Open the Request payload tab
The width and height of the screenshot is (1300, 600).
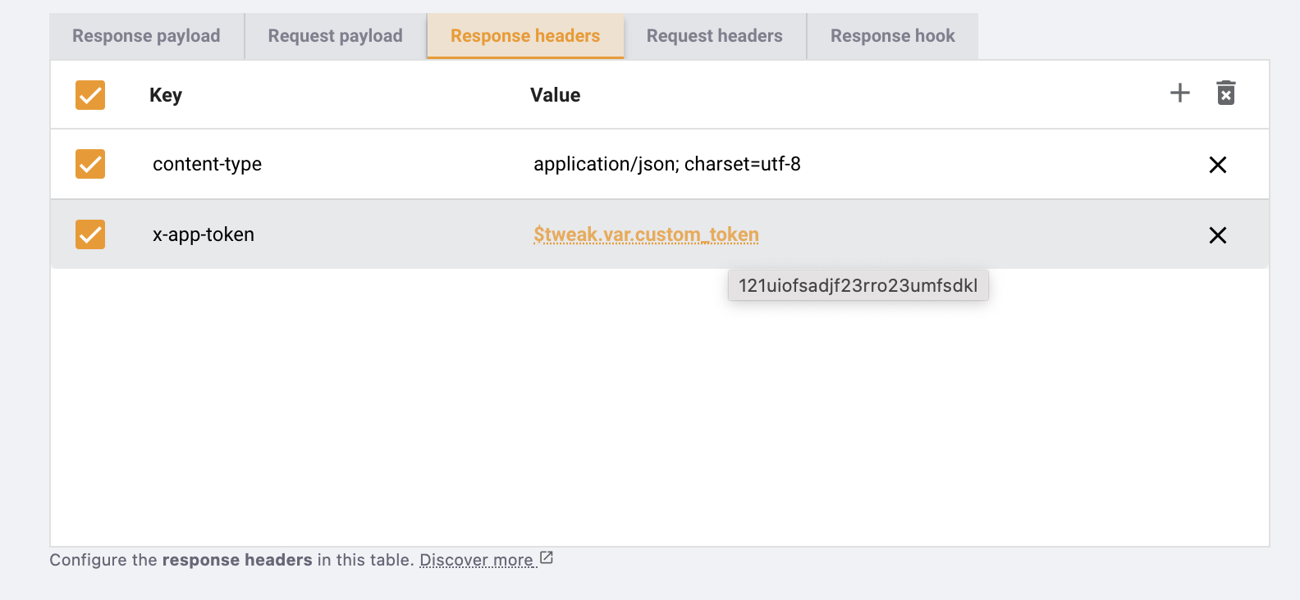point(335,36)
